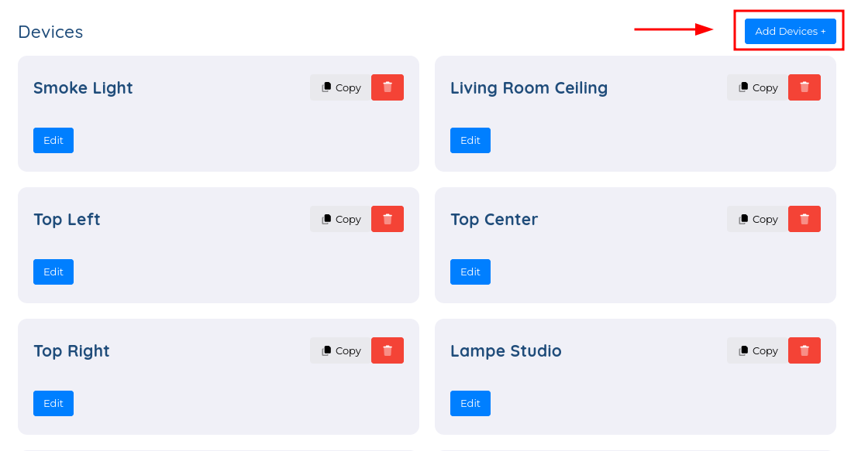Edit the Living Room Ceiling device
This screenshot has width=851, height=451.
click(470, 140)
